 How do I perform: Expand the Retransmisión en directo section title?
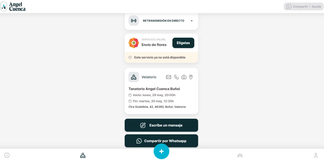coord(164,21)
